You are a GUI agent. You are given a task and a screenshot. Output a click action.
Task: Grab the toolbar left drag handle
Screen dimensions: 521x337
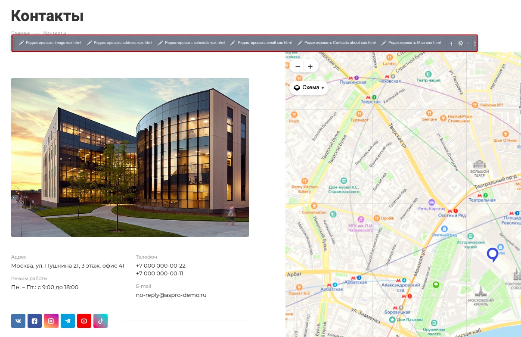[x=14, y=43]
